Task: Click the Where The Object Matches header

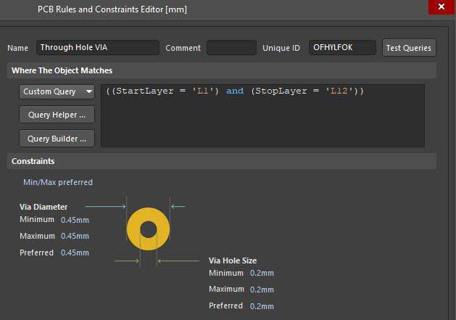Action: click(62, 70)
